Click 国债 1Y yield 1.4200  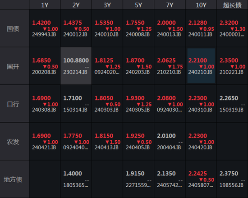41,23
